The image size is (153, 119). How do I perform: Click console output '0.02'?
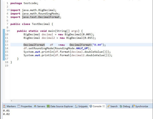pos(6,114)
